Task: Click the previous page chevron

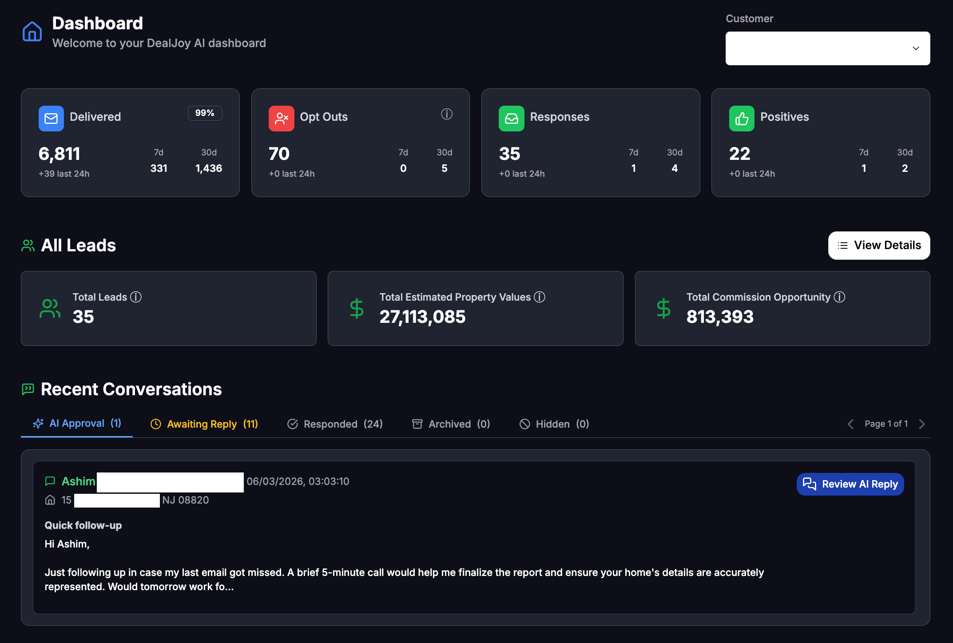Action: click(x=851, y=424)
